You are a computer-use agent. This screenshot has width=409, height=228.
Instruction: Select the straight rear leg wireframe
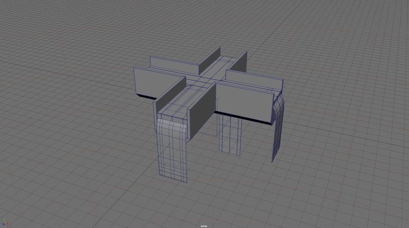click(x=230, y=135)
